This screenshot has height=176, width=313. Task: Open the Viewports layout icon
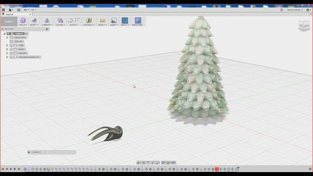click(x=174, y=163)
